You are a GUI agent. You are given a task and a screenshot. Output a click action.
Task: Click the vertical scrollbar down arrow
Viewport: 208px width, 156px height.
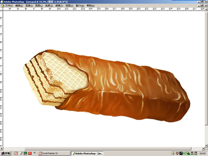206,145
